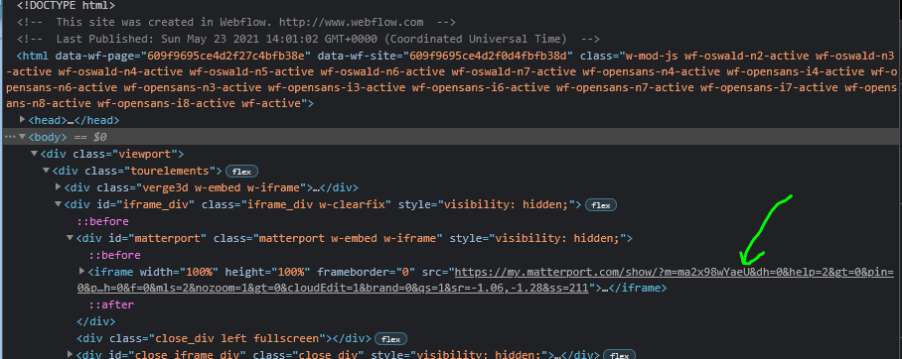
Task: Select the close_div left fullscreen div
Action: click(224, 338)
